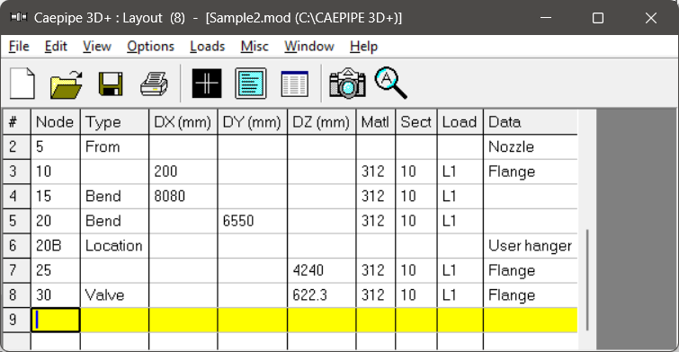Viewport: 679px width, 352px height.
Task: Select the User hanger data cell
Action: click(x=531, y=246)
